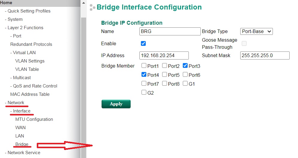Open the Bridge interface page
This screenshot has width=298, height=158.
[x=22, y=144]
